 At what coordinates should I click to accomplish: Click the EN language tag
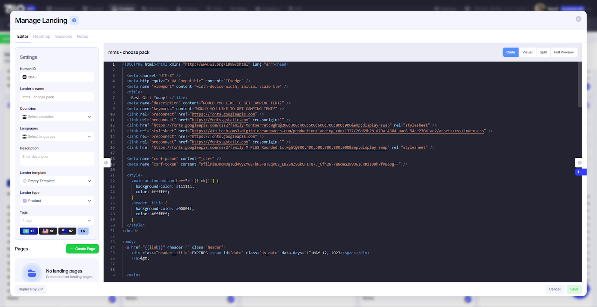click(x=83, y=231)
